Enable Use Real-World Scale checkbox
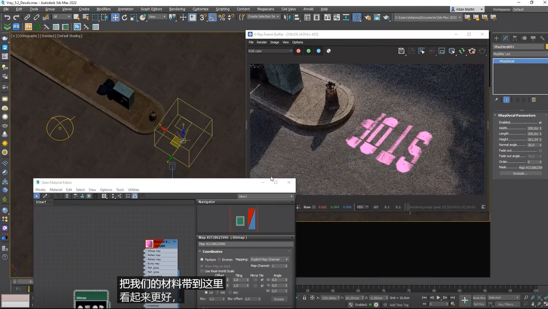Screen dimensions: 548x309 202,271
